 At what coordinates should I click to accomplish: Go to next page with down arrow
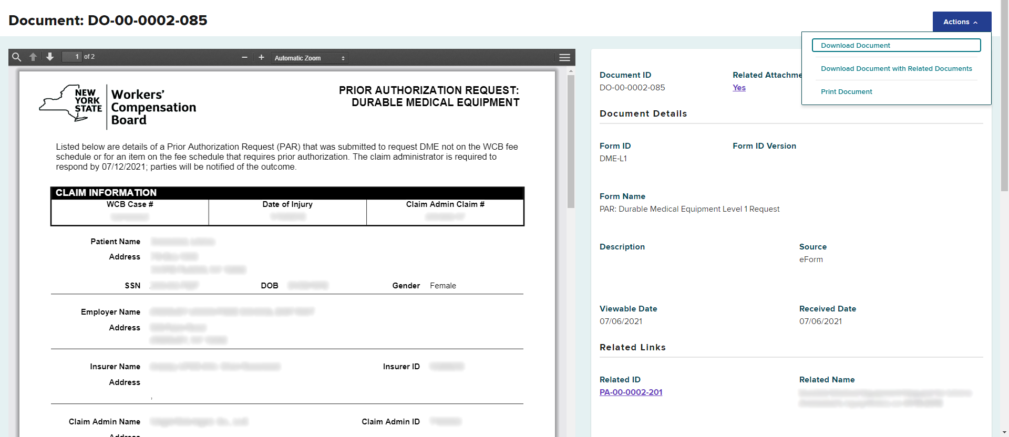[50, 57]
